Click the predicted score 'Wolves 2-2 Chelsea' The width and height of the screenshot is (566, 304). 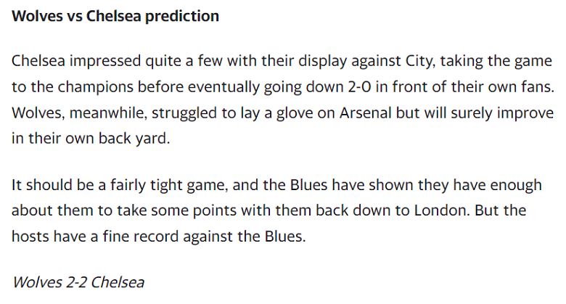point(78,282)
